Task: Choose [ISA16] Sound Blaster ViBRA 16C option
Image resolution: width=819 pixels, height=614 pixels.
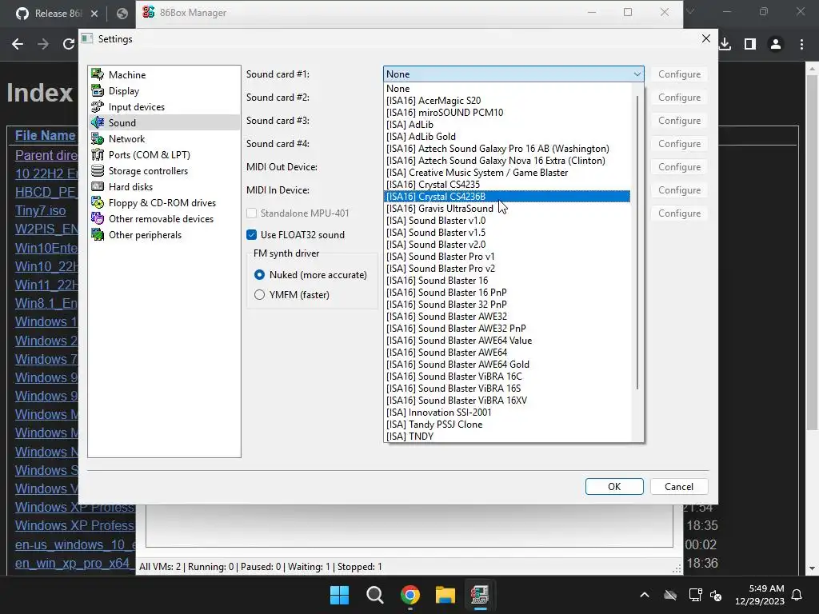Action: click(506, 377)
